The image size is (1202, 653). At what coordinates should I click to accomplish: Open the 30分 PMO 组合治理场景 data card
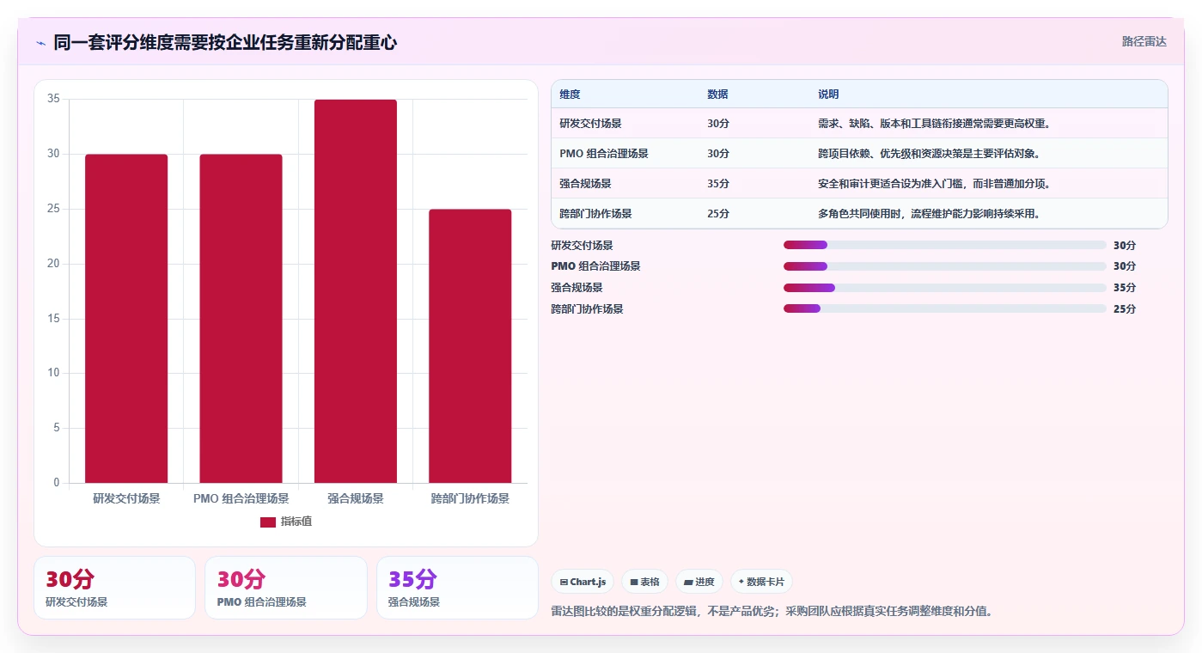pyautogui.click(x=285, y=588)
